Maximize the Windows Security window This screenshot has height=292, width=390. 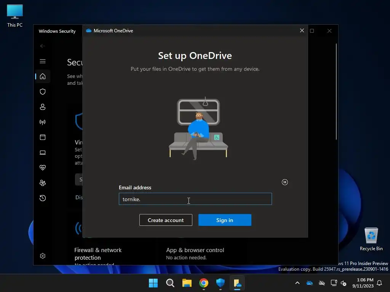[x=312, y=31]
